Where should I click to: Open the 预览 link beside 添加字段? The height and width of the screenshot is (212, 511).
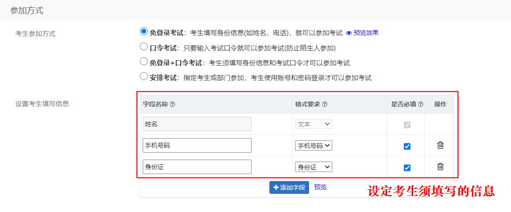point(320,187)
